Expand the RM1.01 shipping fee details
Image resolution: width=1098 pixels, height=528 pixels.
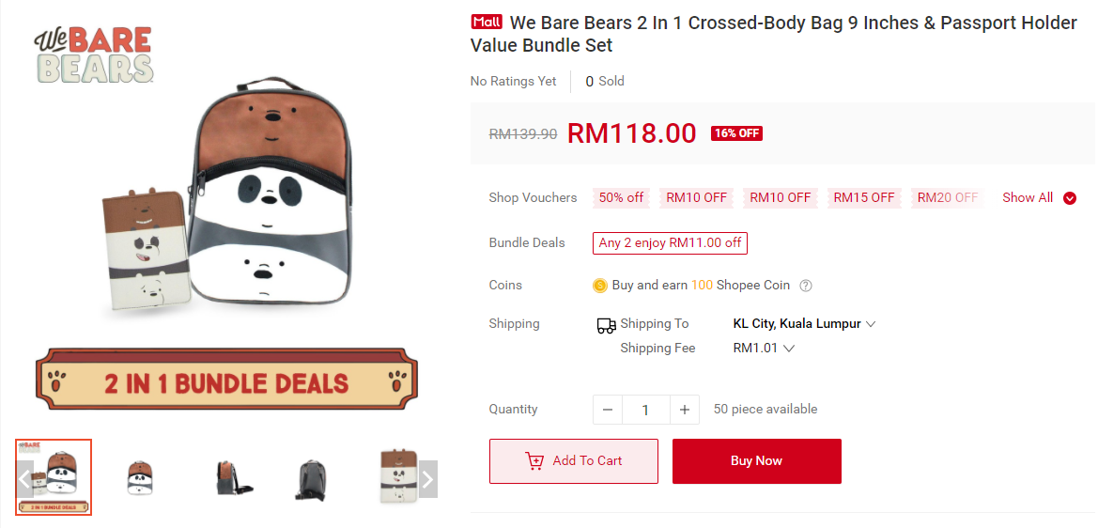pos(764,349)
